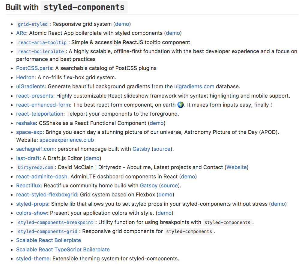The width and height of the screenshot is (299, 264).
Task: Open the space-exp project link
Action: [x=29, y=132]
